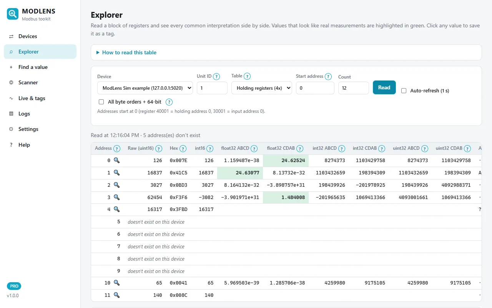Toggle All byte orders + 64-bit checkbox

(x=101, y=102)
